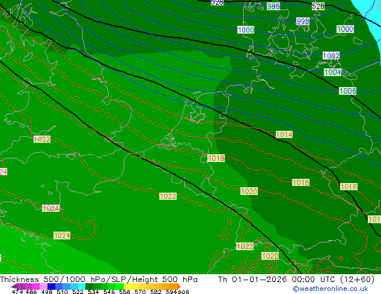Select the 1004 pressure contour label
The width and height of the screenshot is (381, 294).
[332, 73]
